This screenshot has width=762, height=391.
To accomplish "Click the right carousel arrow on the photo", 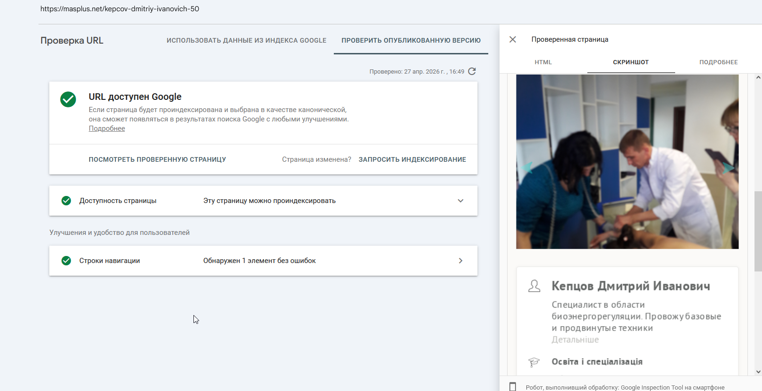I will (728, 167).
